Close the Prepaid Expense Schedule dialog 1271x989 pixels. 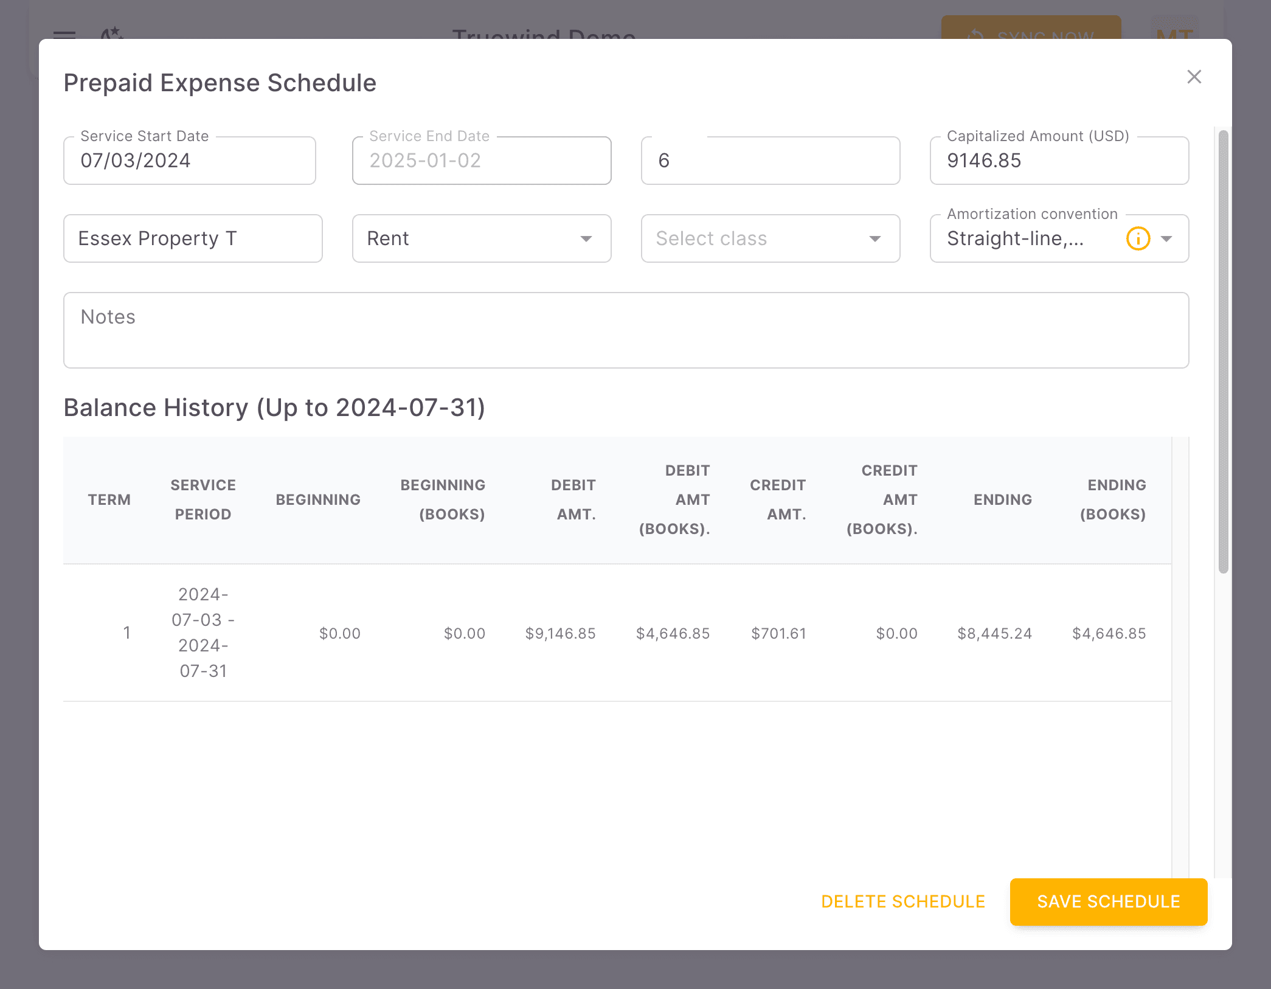1194,77
